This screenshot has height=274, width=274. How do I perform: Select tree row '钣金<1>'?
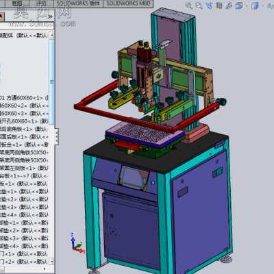(x=24, y=145)
